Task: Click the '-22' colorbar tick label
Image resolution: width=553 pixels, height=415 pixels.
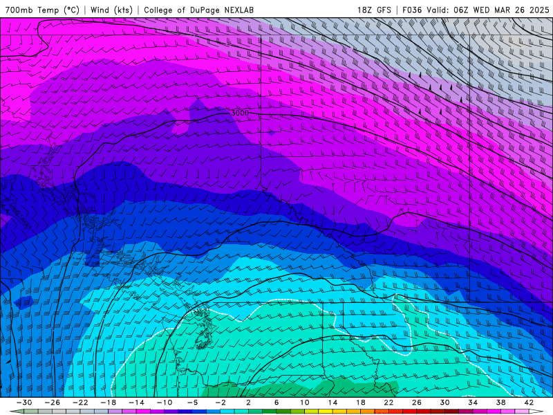Action: [x=80, y=403]
